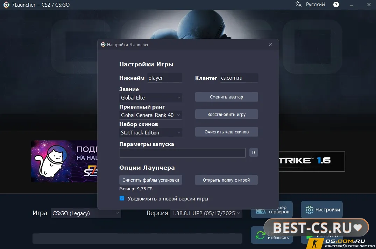The image size is (376, 249).
Task: Open the Звание dropdown Global Elite
Action: pyautogui.click(x=151, y=98)
